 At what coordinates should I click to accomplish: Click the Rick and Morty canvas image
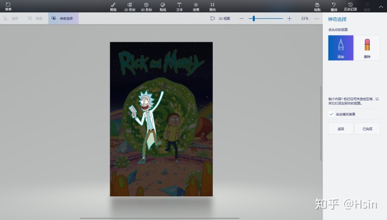pos(161,119)
